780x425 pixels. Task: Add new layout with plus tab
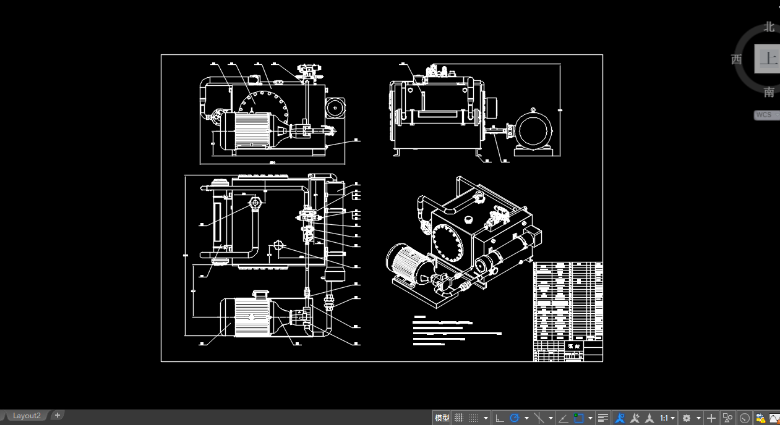58,415
